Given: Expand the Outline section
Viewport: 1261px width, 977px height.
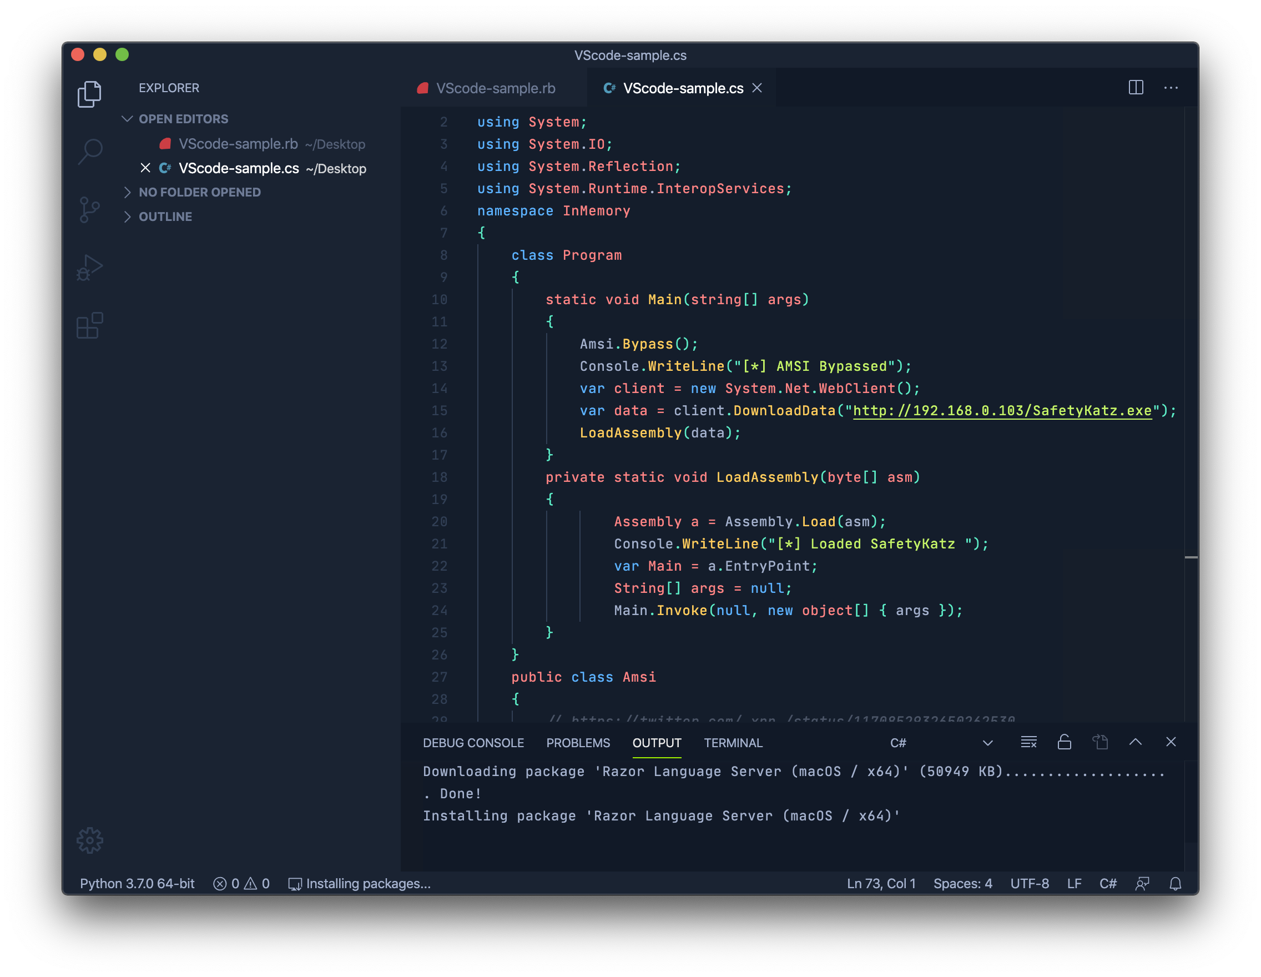Looking at the screenshot, I should click(x=128, y=216).
